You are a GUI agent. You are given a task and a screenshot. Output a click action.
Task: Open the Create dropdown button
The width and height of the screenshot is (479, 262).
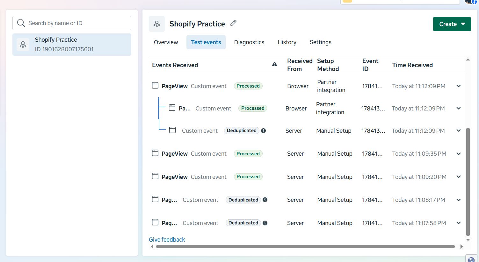coord(452,24)
